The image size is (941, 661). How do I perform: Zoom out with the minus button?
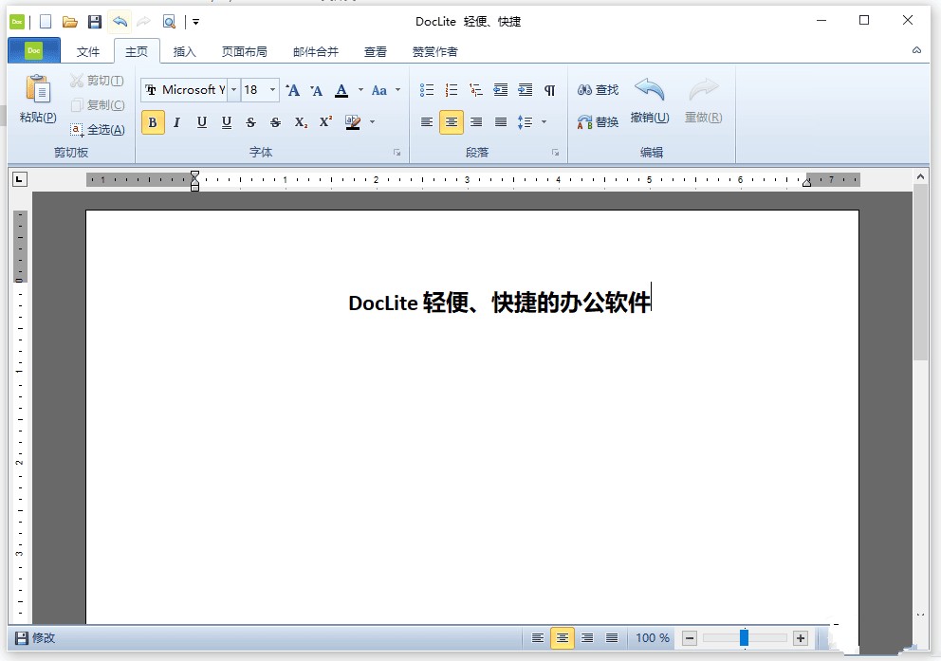coord(690,638)
